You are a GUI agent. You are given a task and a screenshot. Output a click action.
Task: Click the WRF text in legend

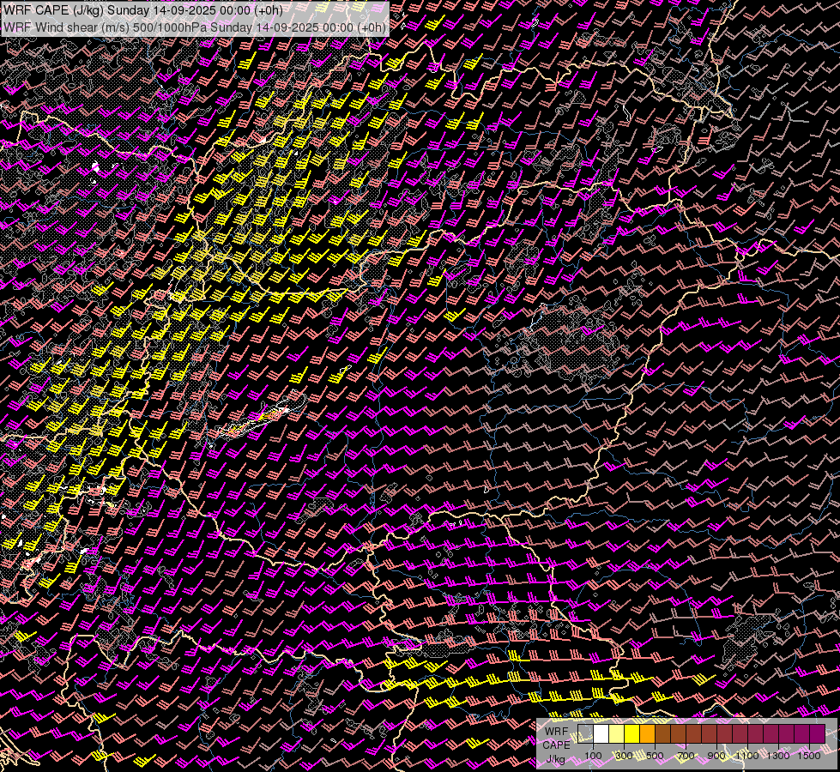pos(558,731)
